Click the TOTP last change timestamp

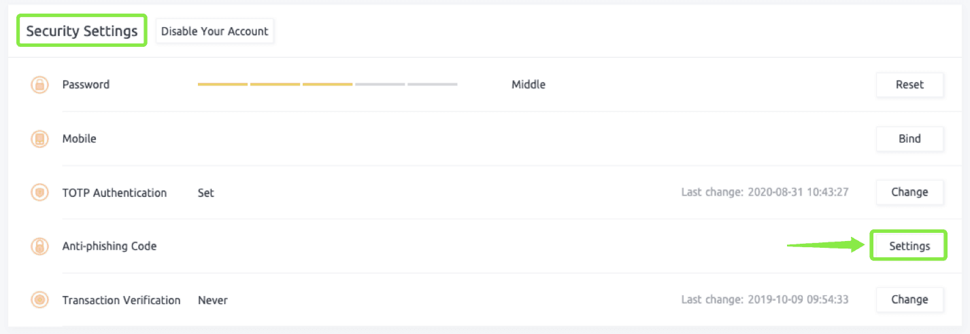coord(765,193)
